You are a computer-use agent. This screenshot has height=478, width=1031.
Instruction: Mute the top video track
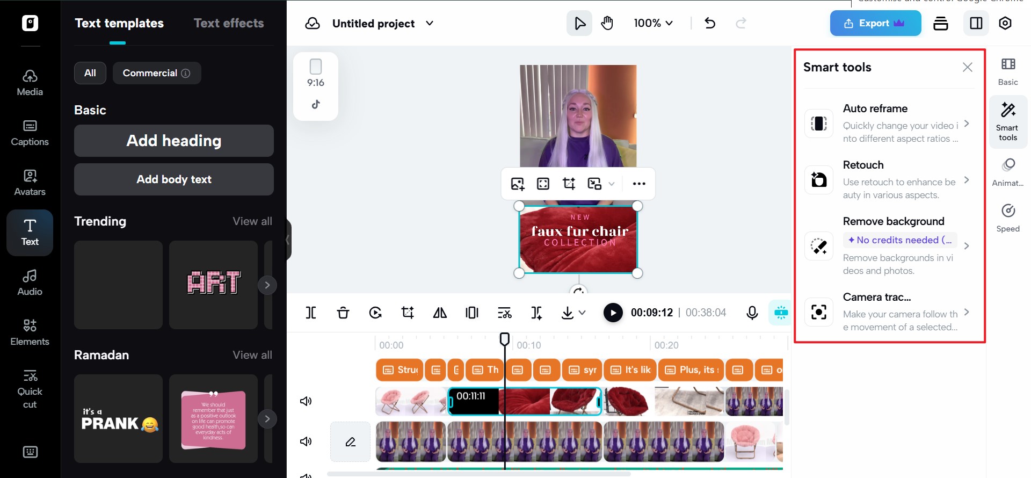[306, 401]
